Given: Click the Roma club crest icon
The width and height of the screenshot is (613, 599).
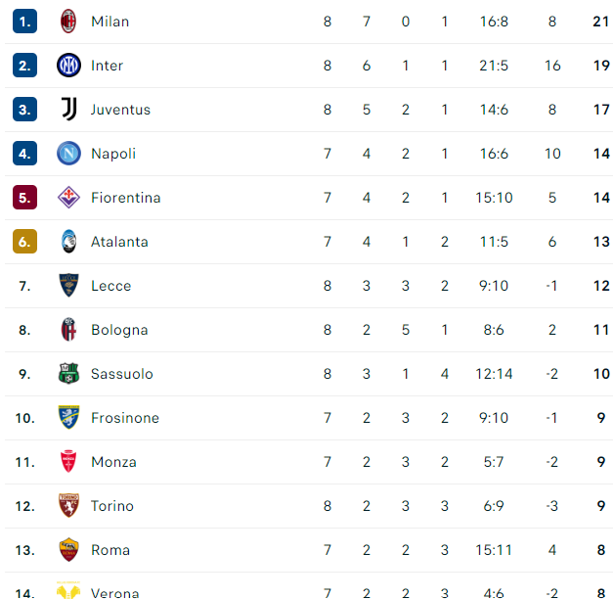Looking at the screenshot, I should (x=68, y=550).
